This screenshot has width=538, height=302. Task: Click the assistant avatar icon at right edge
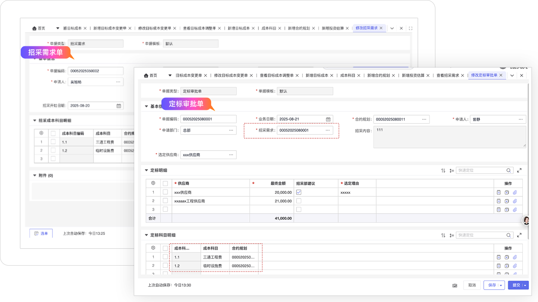tap(527, 221)
